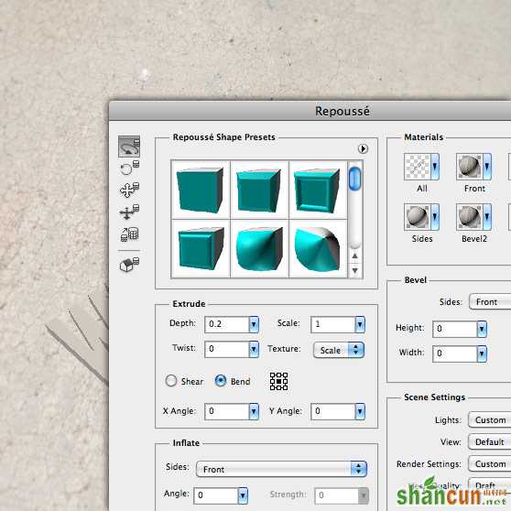Open the Scale slider dropdown arrow

pos(360,324)
